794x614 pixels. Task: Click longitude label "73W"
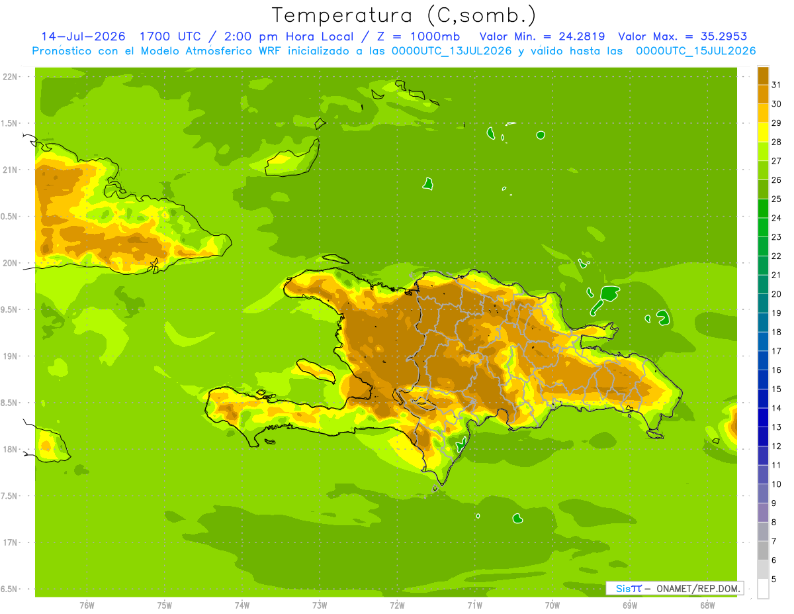tap(320, 605)
